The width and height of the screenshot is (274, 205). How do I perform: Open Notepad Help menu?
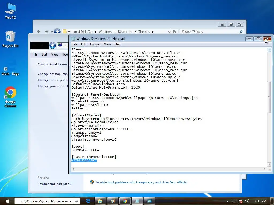(x=118, y=44)
